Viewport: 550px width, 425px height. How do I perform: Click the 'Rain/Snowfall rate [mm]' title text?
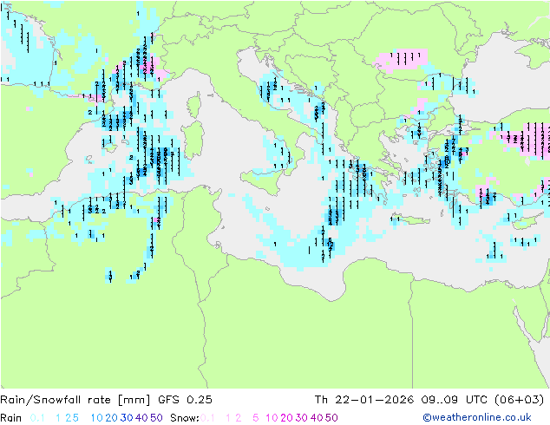75,400
